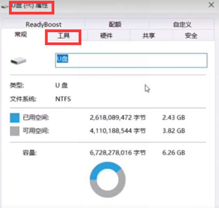The height and width of the screenshot is (208, 219).
Task: Click the disk usage donut chart
Action: (x=108, y=180)
